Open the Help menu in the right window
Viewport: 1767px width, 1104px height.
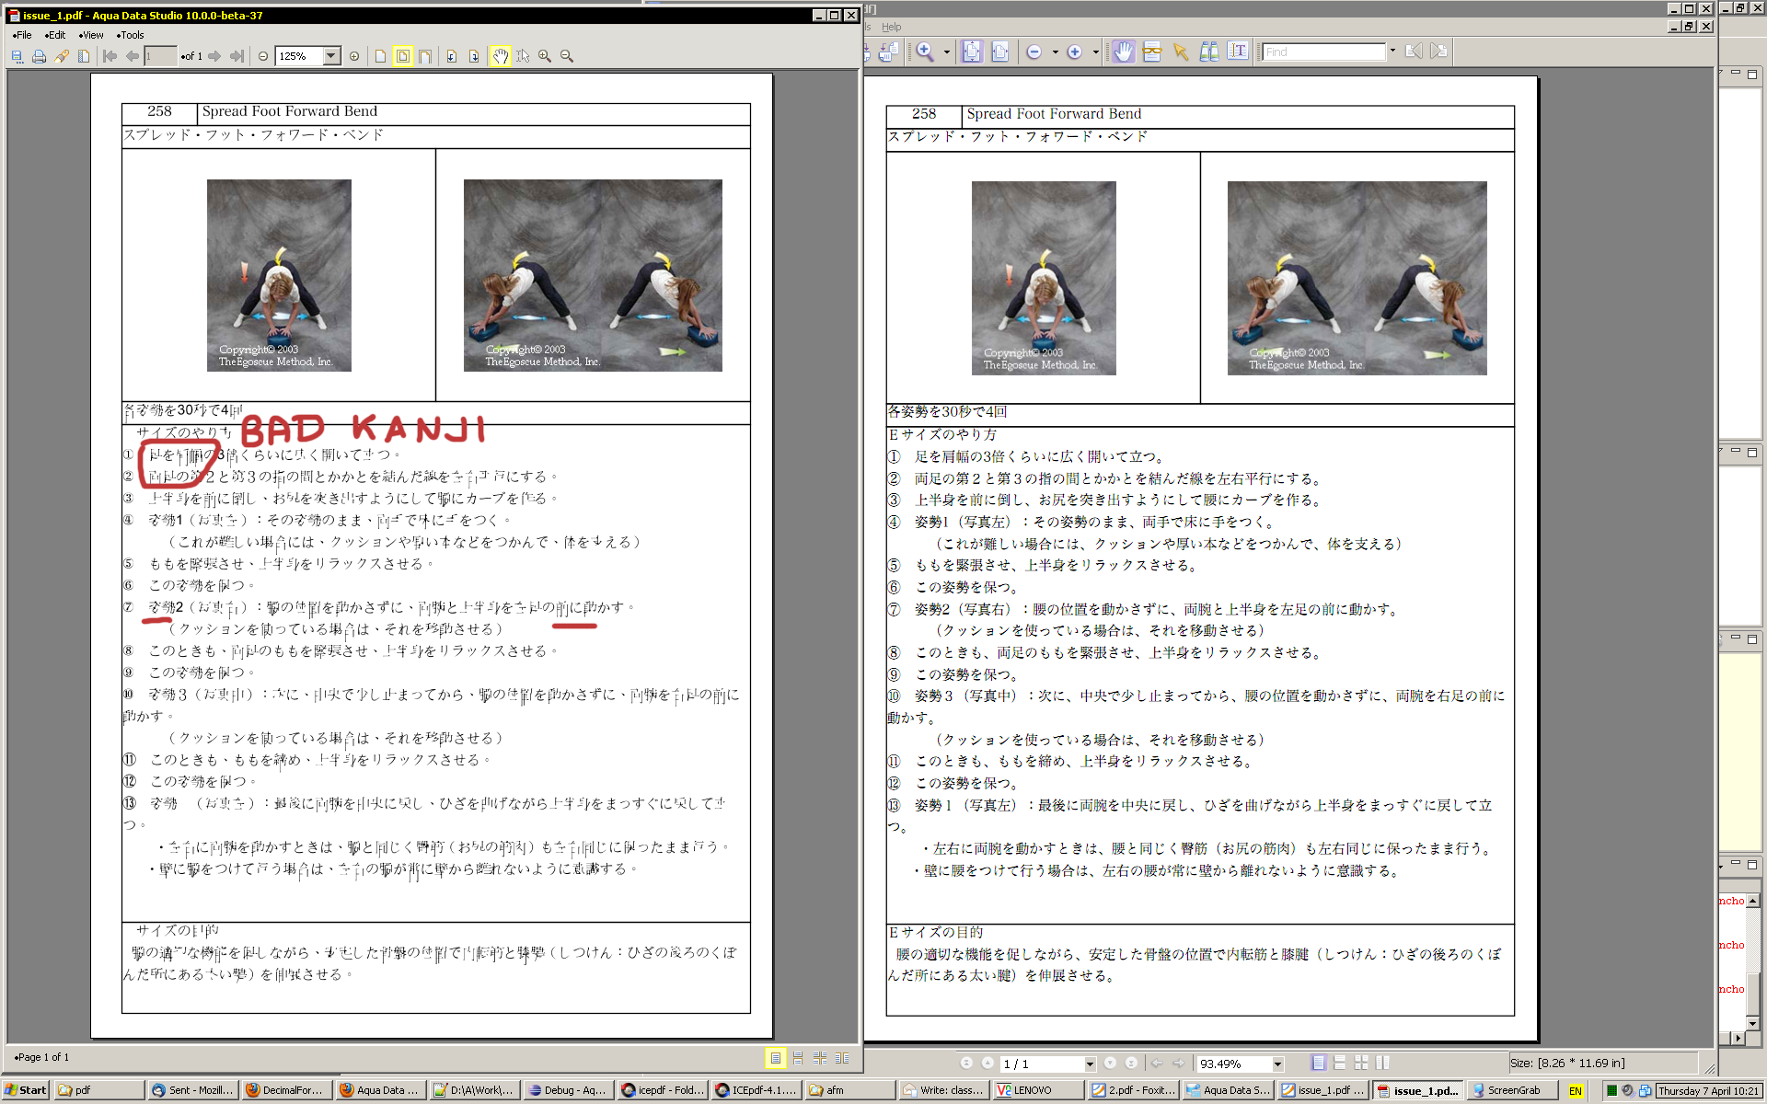[890, 27]
